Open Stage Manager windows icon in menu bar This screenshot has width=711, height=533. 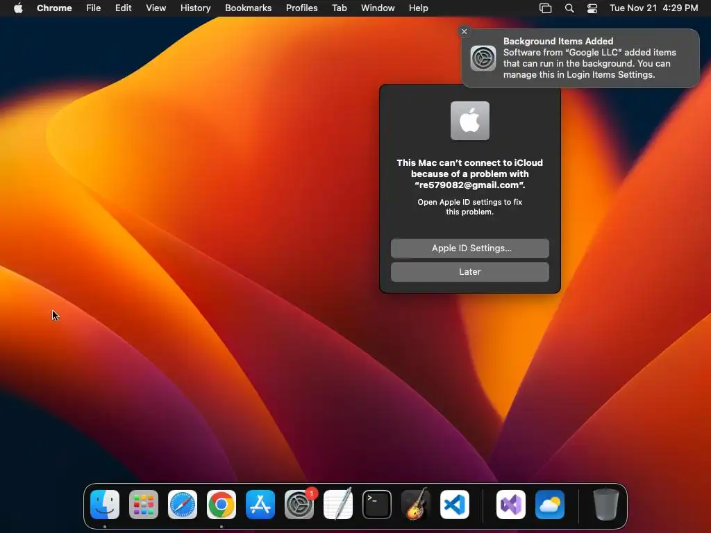tap(545, 8)
